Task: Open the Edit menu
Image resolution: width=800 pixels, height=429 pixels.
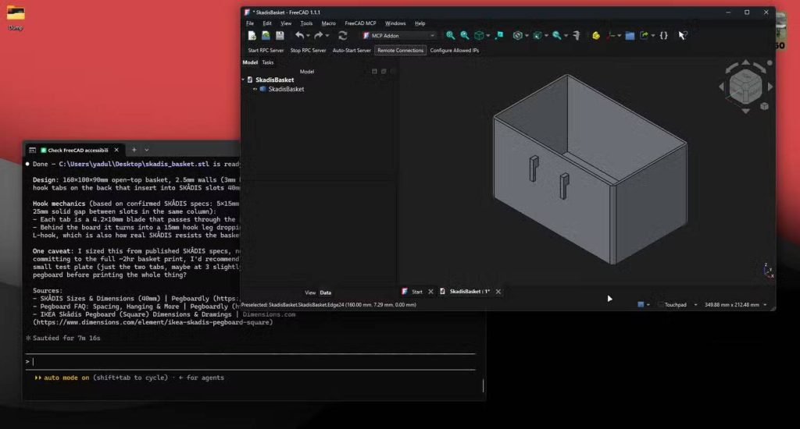Action: pyautogui.click(x=267, y=23)
